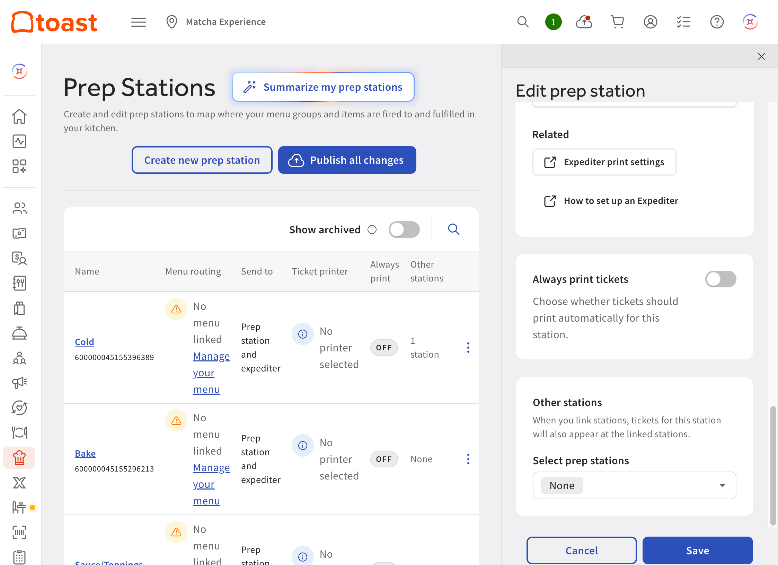Image resolution: width=778 pixels, height=565 pixels.
Task: Toggle the Show archived switch
Action: pos(404,230)
